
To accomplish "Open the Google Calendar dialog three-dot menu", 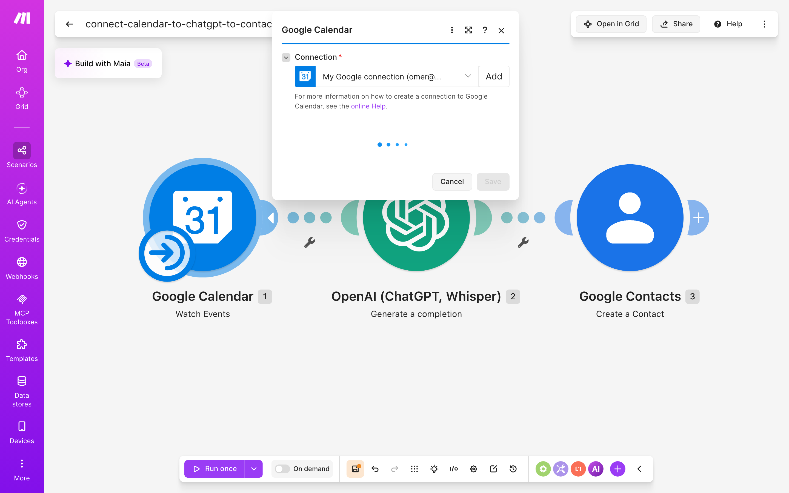I will coord(452,30).
